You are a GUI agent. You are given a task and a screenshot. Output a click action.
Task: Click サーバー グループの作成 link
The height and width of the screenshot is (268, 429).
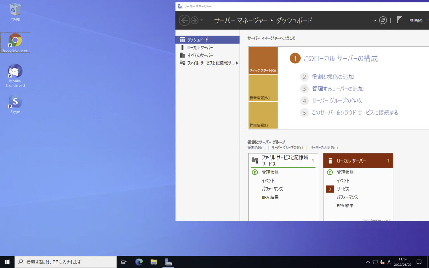[x=337, y=100]
